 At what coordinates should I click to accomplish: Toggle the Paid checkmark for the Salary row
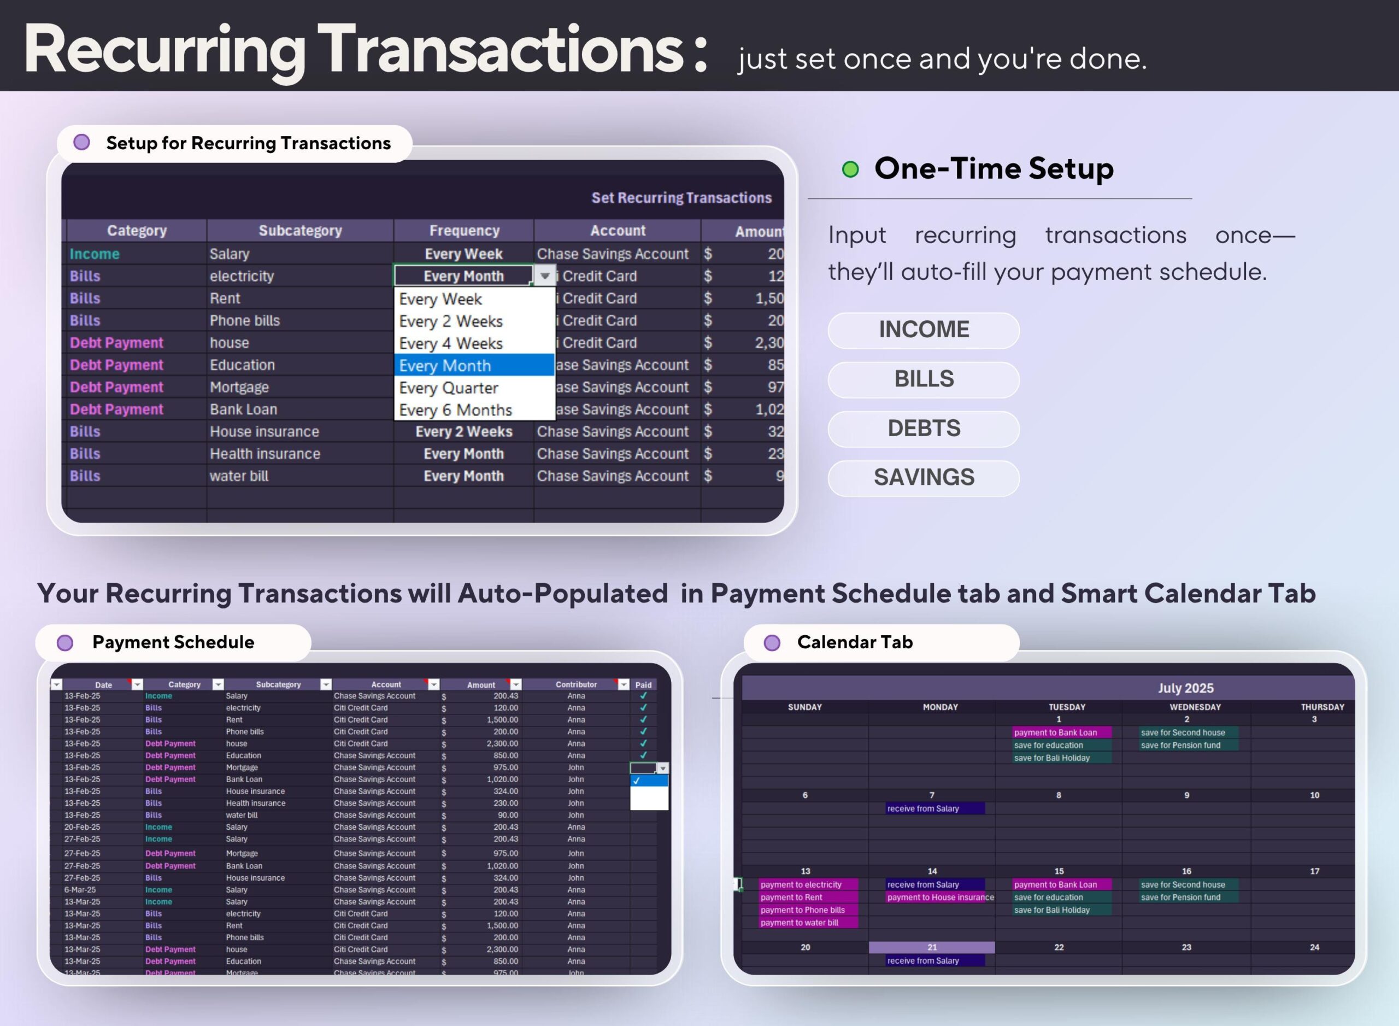click(643, 696)
